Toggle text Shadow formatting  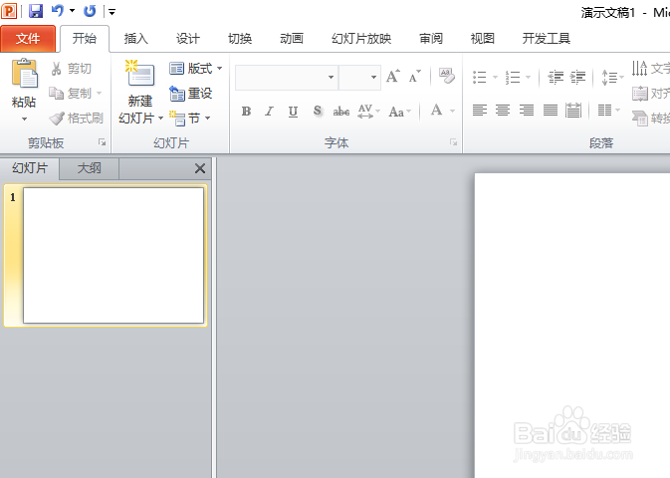[317, 111]
